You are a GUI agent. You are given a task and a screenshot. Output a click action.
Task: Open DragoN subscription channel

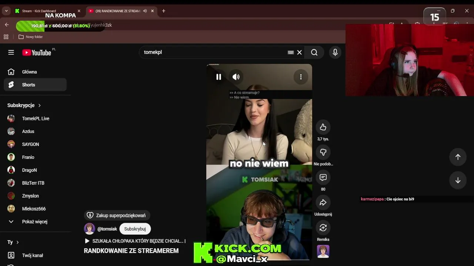[35, 170]
